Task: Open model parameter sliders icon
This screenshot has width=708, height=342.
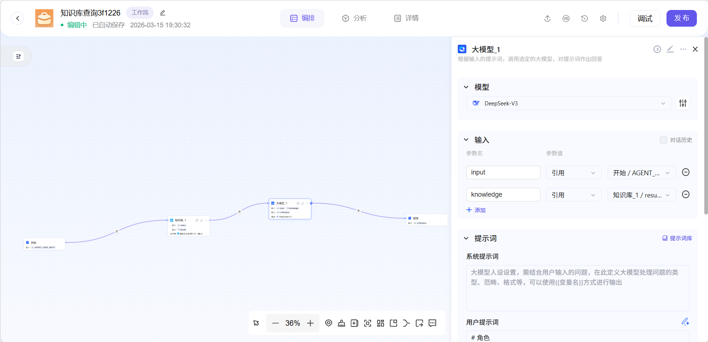Action: point(682,103)
